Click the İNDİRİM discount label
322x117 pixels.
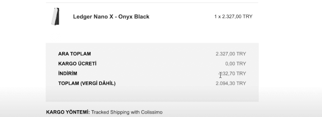coord(68,73)
